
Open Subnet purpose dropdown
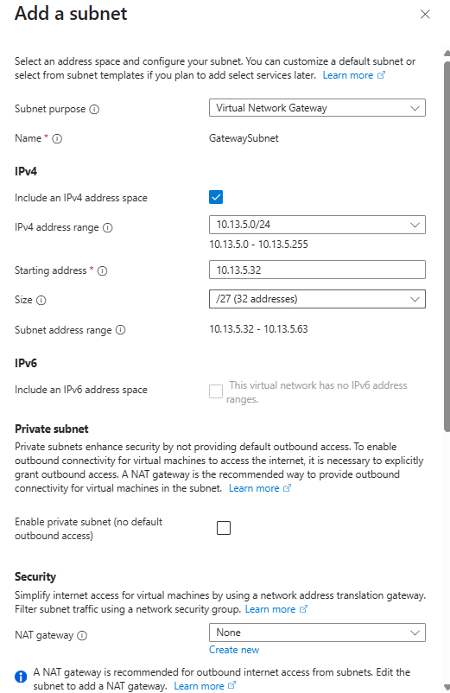[317, 108]
